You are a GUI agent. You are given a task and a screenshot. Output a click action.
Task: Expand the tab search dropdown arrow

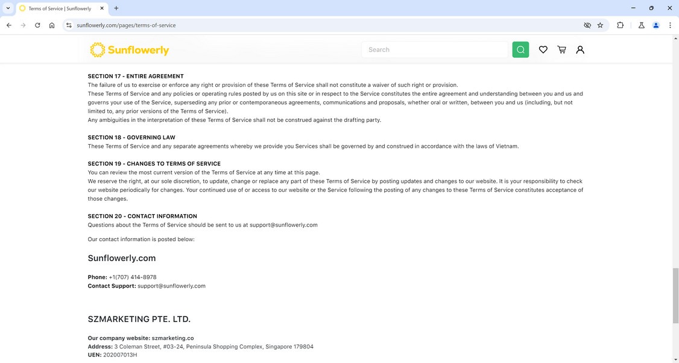(x=8, y=8)
